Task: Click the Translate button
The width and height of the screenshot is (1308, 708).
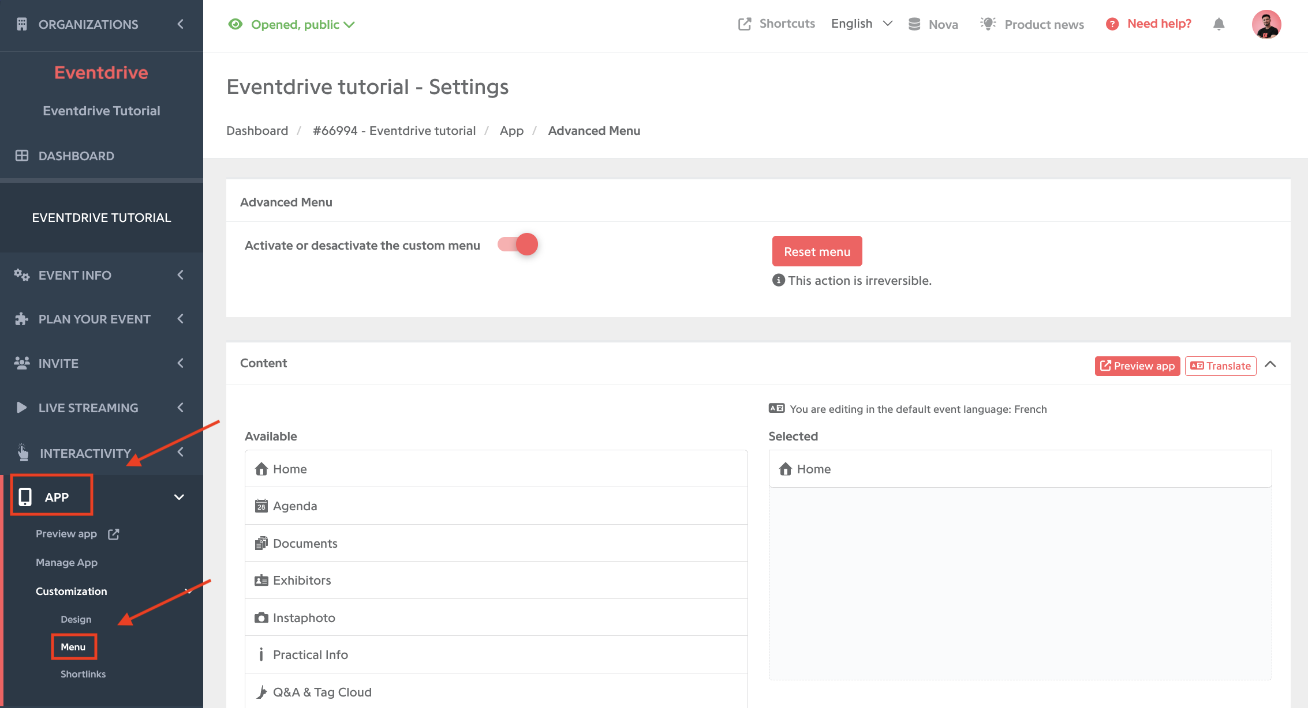Action: 1220,366
